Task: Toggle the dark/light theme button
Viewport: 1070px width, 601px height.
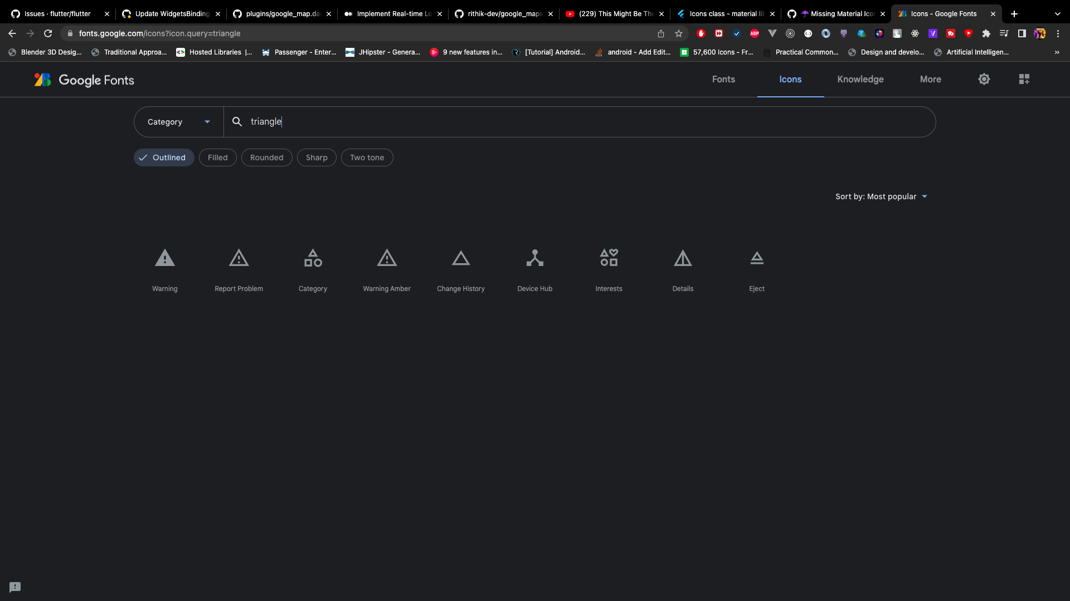Action: pyautogui.click(x=984, y=79)
